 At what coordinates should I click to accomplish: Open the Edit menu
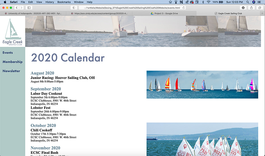30,2
